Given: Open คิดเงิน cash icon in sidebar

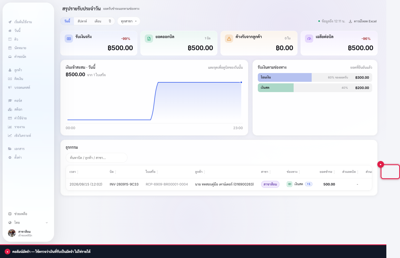Looking at the screenshot, I should pos(10,79).
